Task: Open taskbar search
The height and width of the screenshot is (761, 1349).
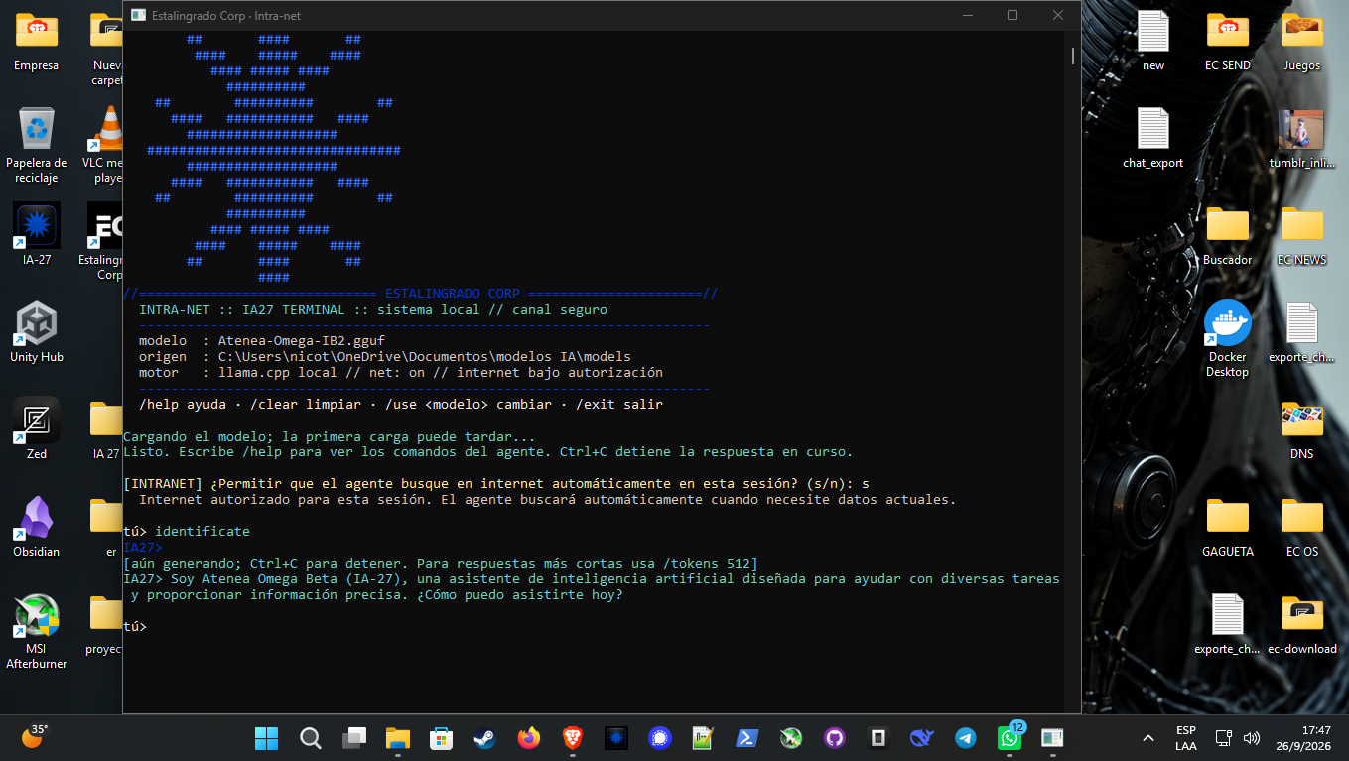Action: tap(311, 738)
